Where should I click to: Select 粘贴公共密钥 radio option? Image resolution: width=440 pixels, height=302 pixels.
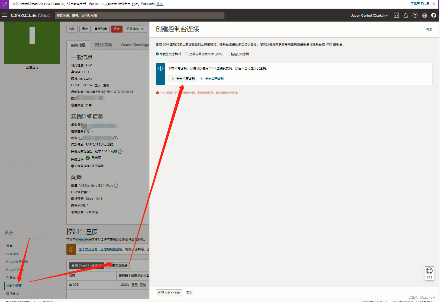[228, 54]
